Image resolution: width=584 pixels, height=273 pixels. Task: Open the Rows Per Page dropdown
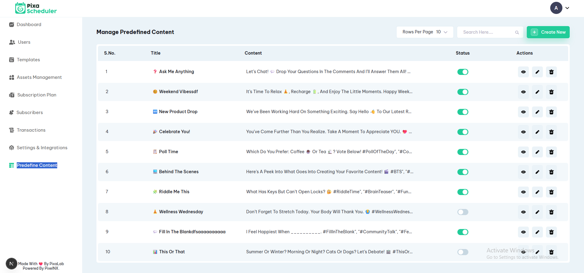tap(425, 32)
